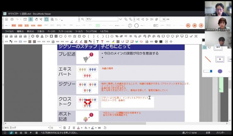Click the page number input field
The image size is (233, 136).
[x=162, y=19]
